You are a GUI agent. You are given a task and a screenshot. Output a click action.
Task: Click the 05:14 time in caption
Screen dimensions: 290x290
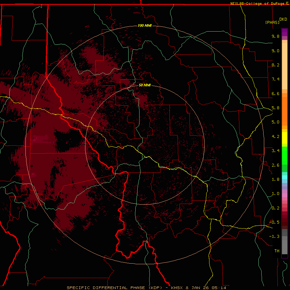[x=219, y=288]
